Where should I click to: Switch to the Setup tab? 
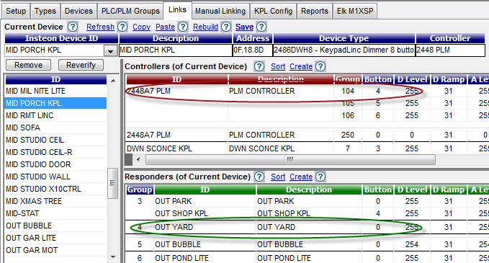pos(16,12)
